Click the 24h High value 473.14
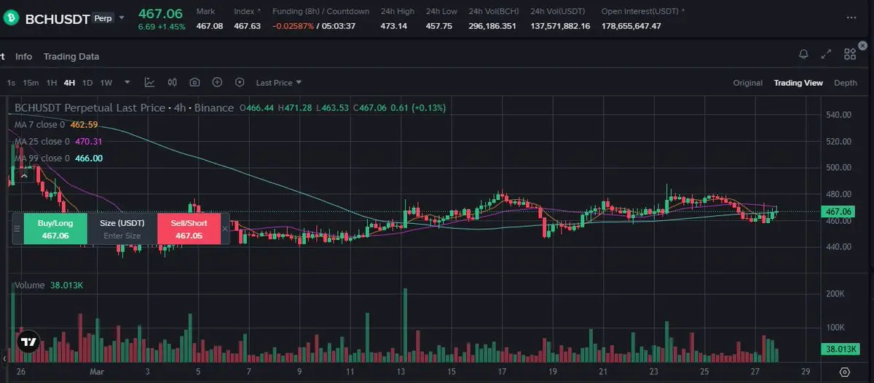 pos(394,26)
